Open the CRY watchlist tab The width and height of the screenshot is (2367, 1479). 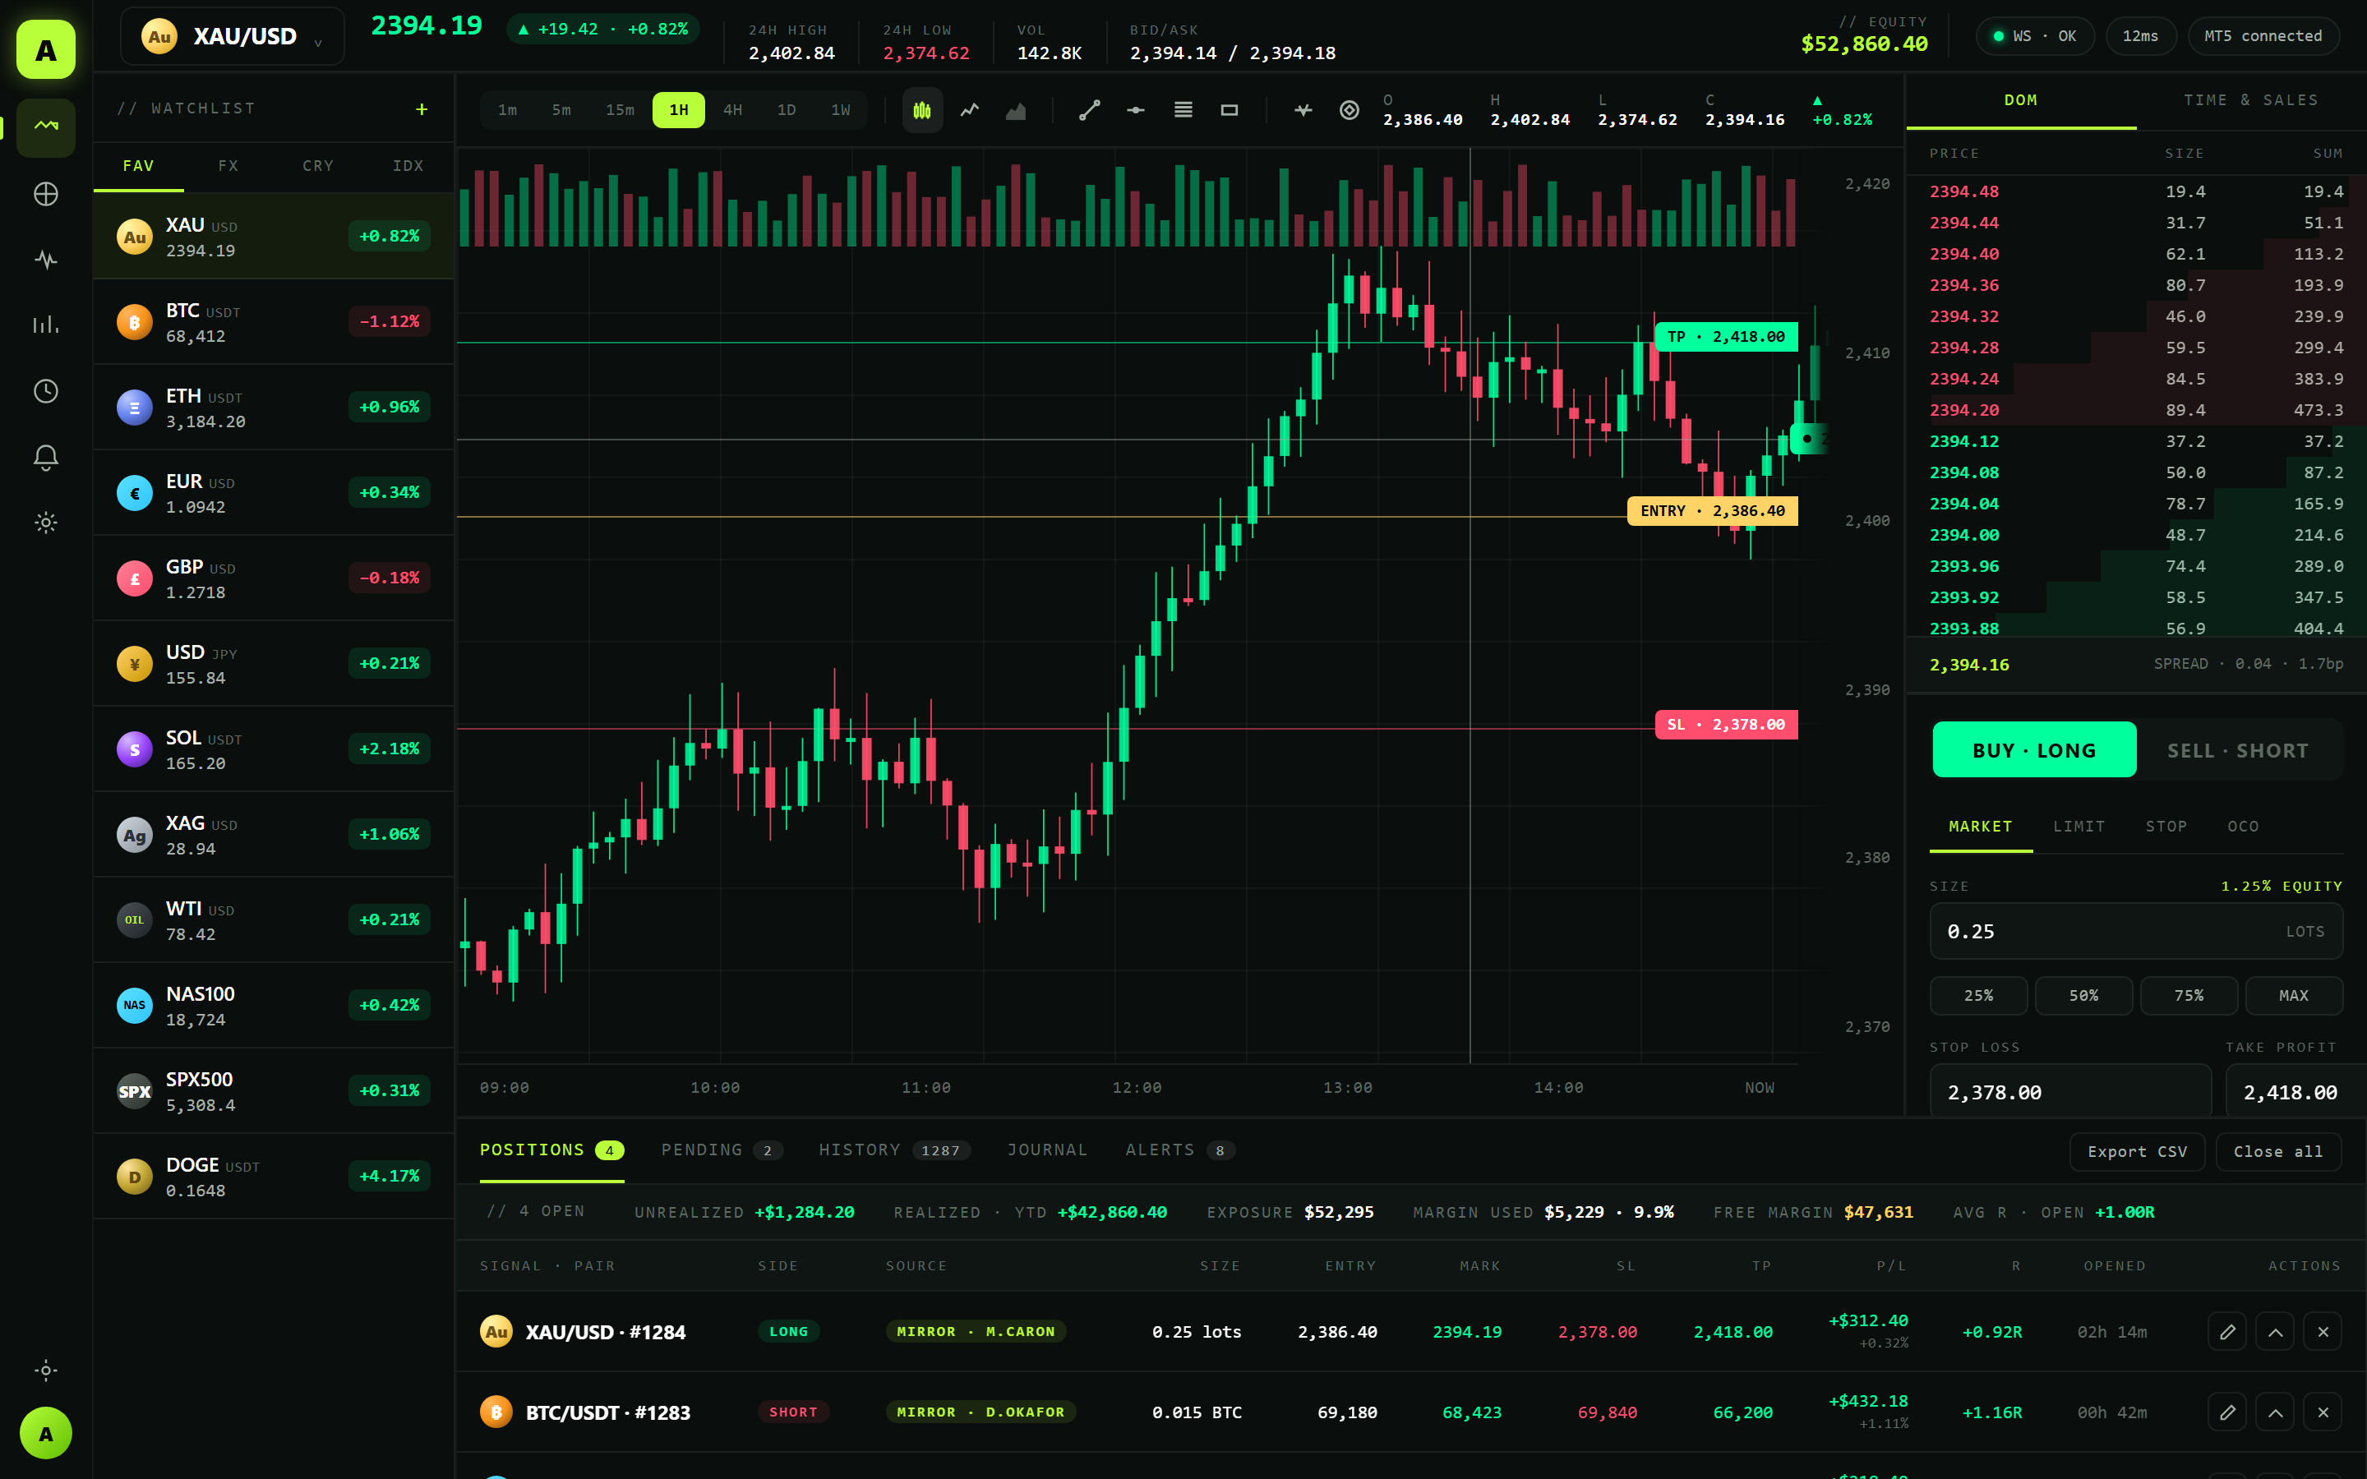tap(319, 166)
